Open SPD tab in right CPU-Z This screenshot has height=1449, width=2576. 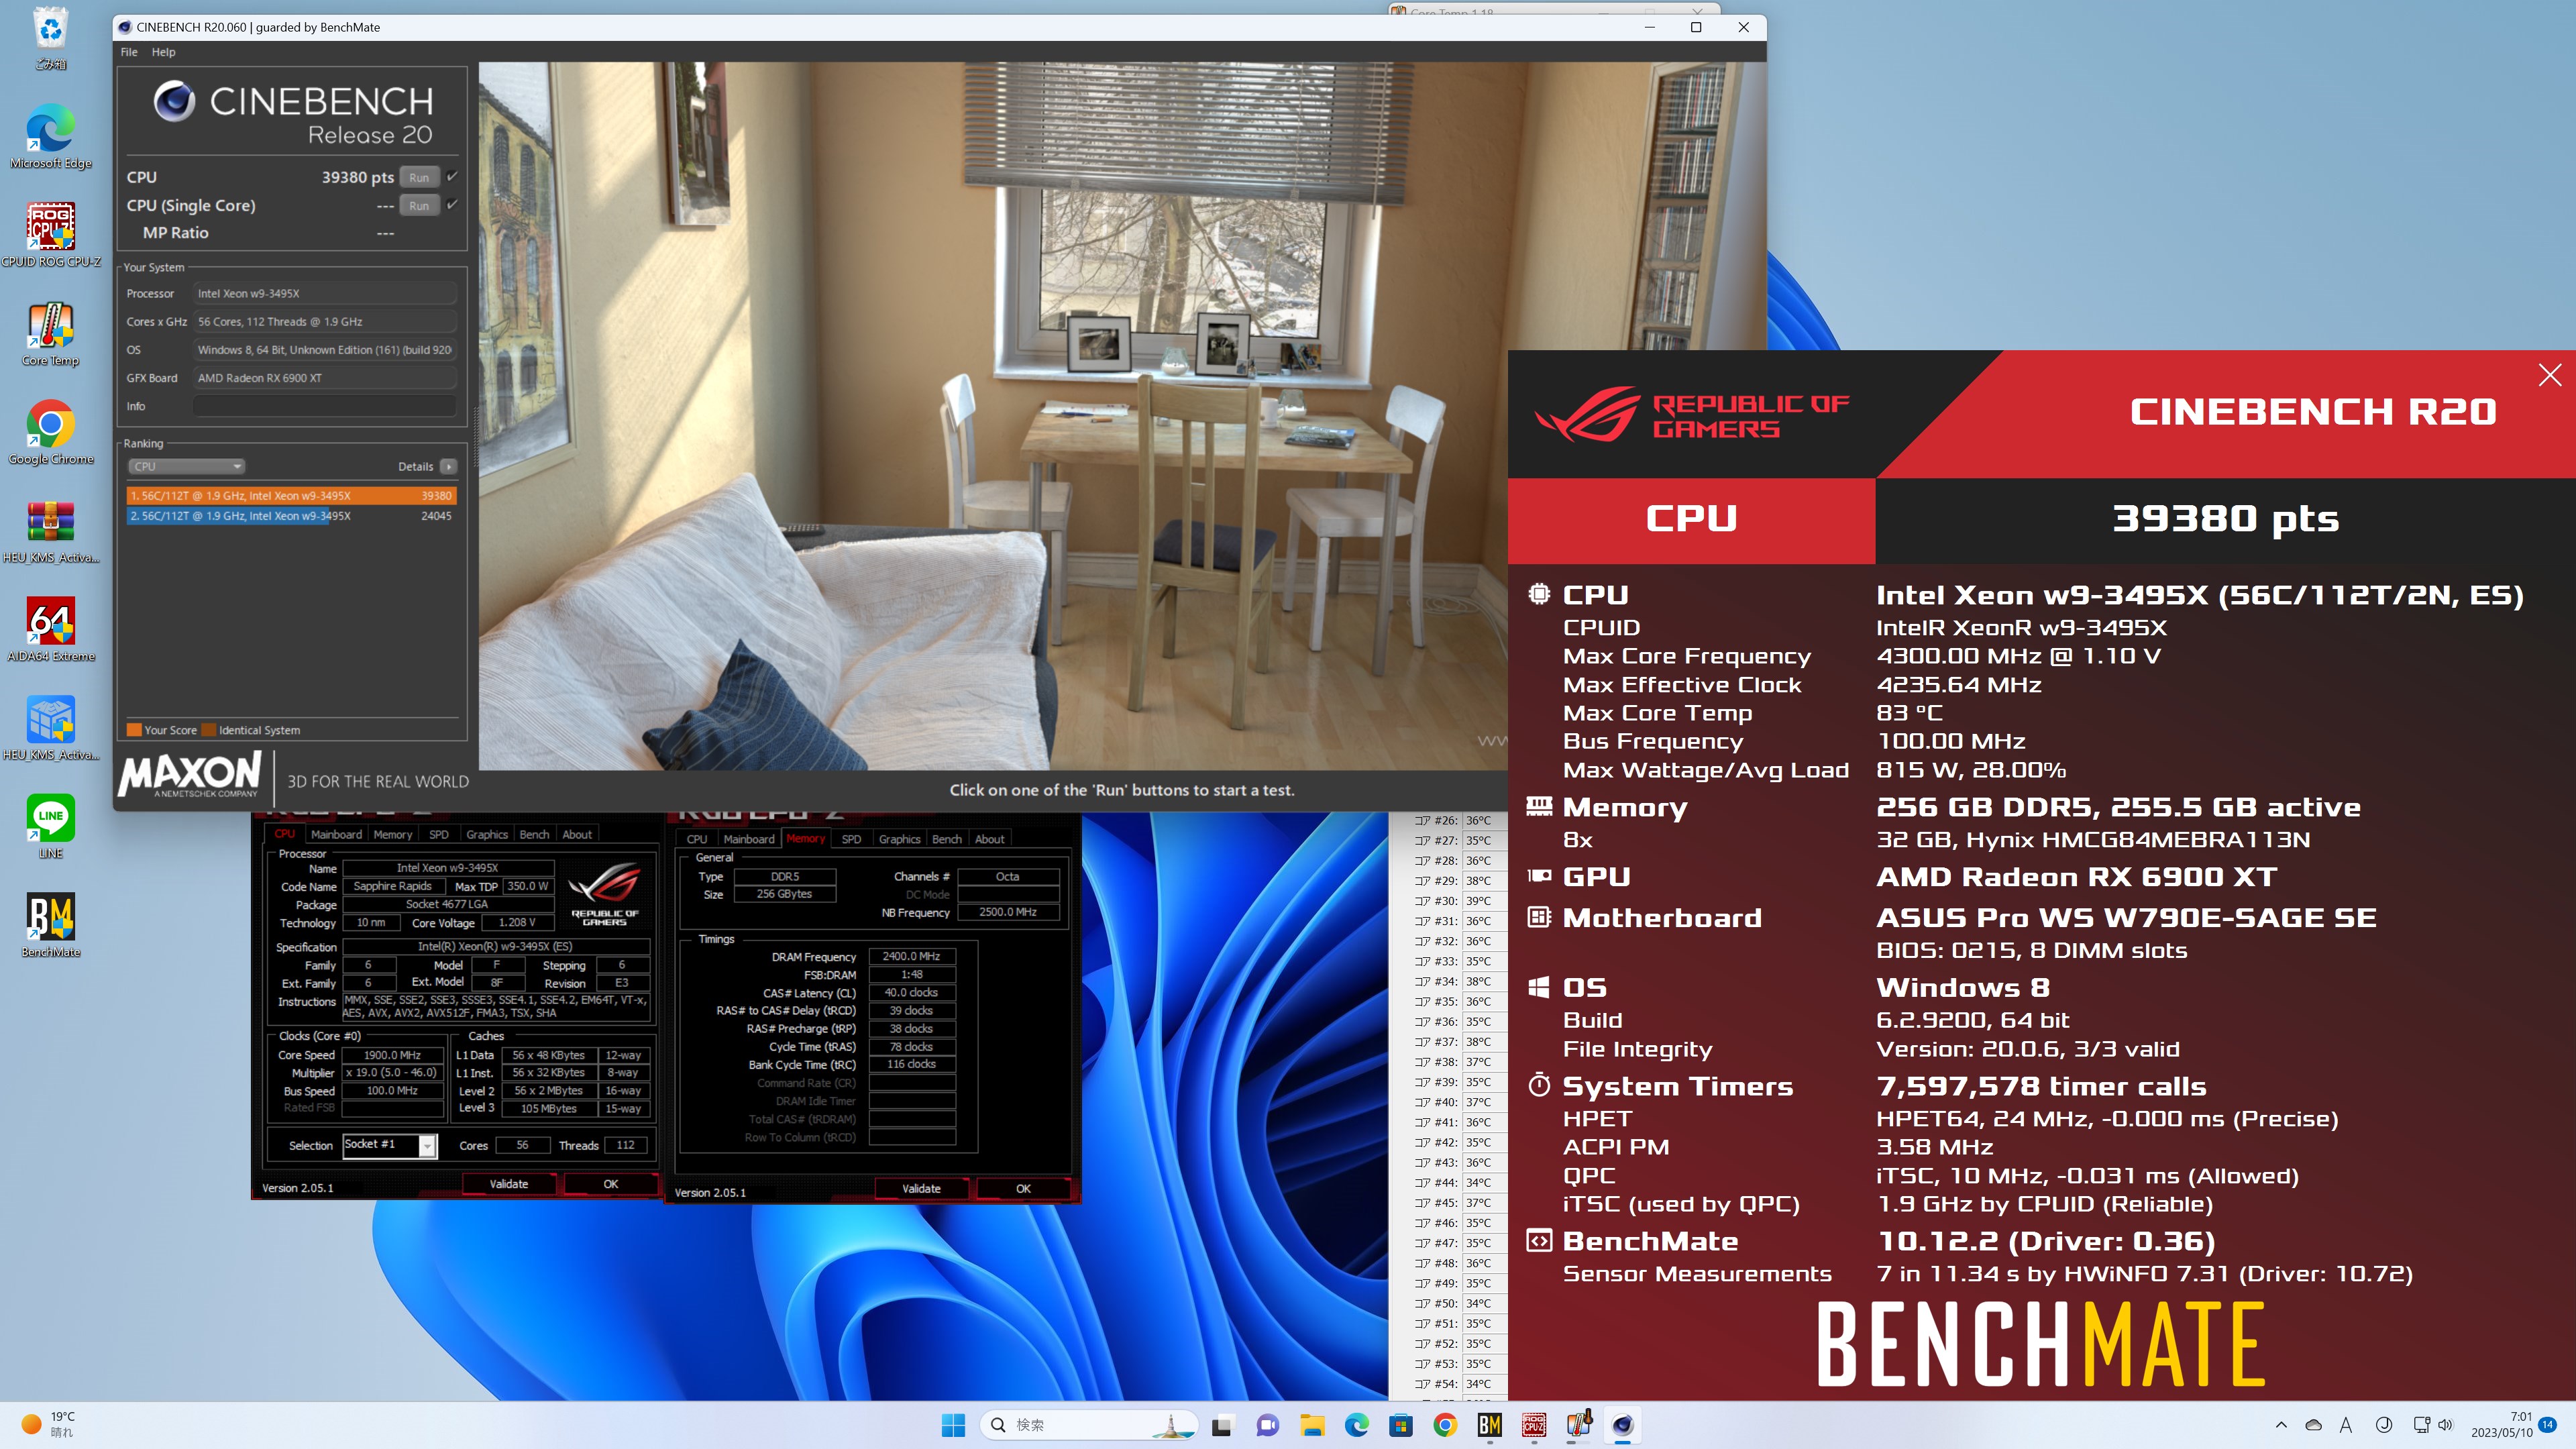(x=851, y=839)
